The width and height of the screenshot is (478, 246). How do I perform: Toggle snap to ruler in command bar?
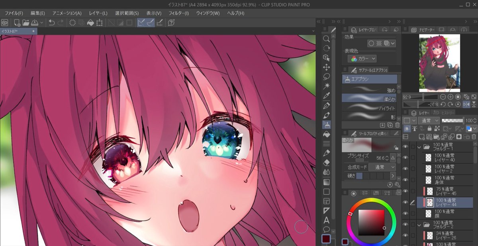click(141, 23)
